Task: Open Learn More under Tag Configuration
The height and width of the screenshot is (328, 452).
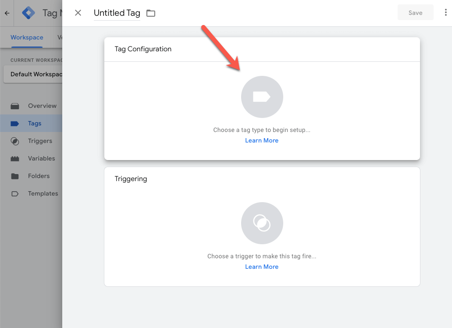Action: (x=262, y=140)
